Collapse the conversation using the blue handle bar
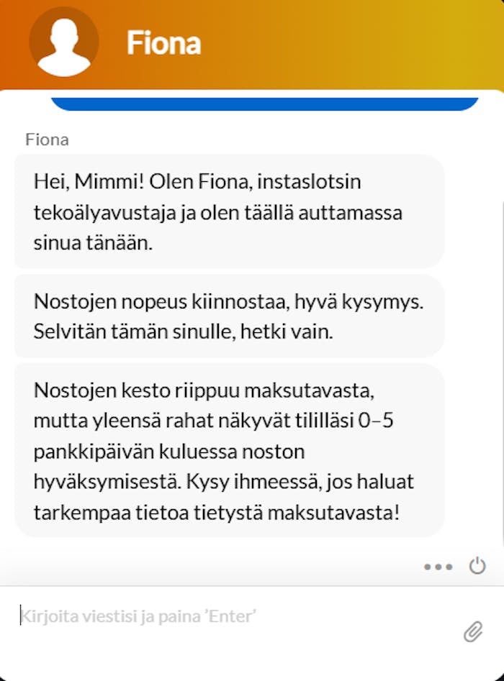The width and height of the screenshot is (504, 681). [x=266, y=101]
